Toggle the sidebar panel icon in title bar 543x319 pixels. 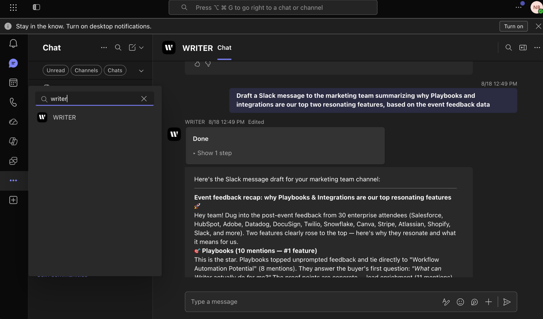pyautogui.click(x=36, y=7)
